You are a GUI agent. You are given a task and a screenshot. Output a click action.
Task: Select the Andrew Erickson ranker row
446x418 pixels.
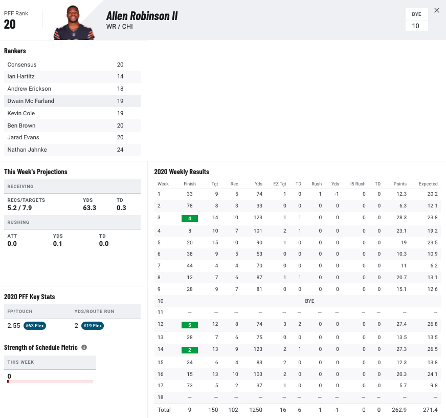tap(72, 89)
